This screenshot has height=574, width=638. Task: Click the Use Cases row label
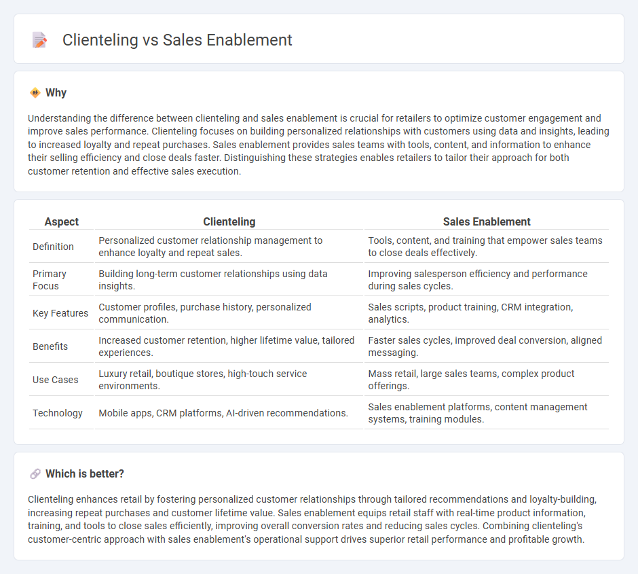click(x=56, y=380)
